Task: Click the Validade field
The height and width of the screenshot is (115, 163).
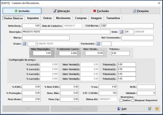Action: tap(146, 93)
